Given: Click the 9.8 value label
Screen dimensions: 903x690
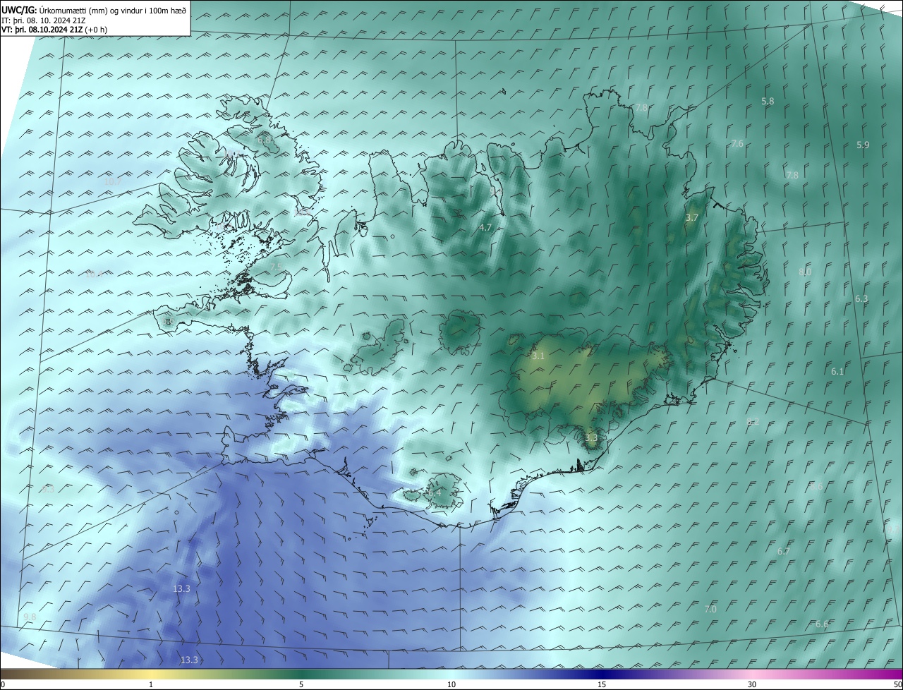Looking at the screenshot, I should (30, 617).
